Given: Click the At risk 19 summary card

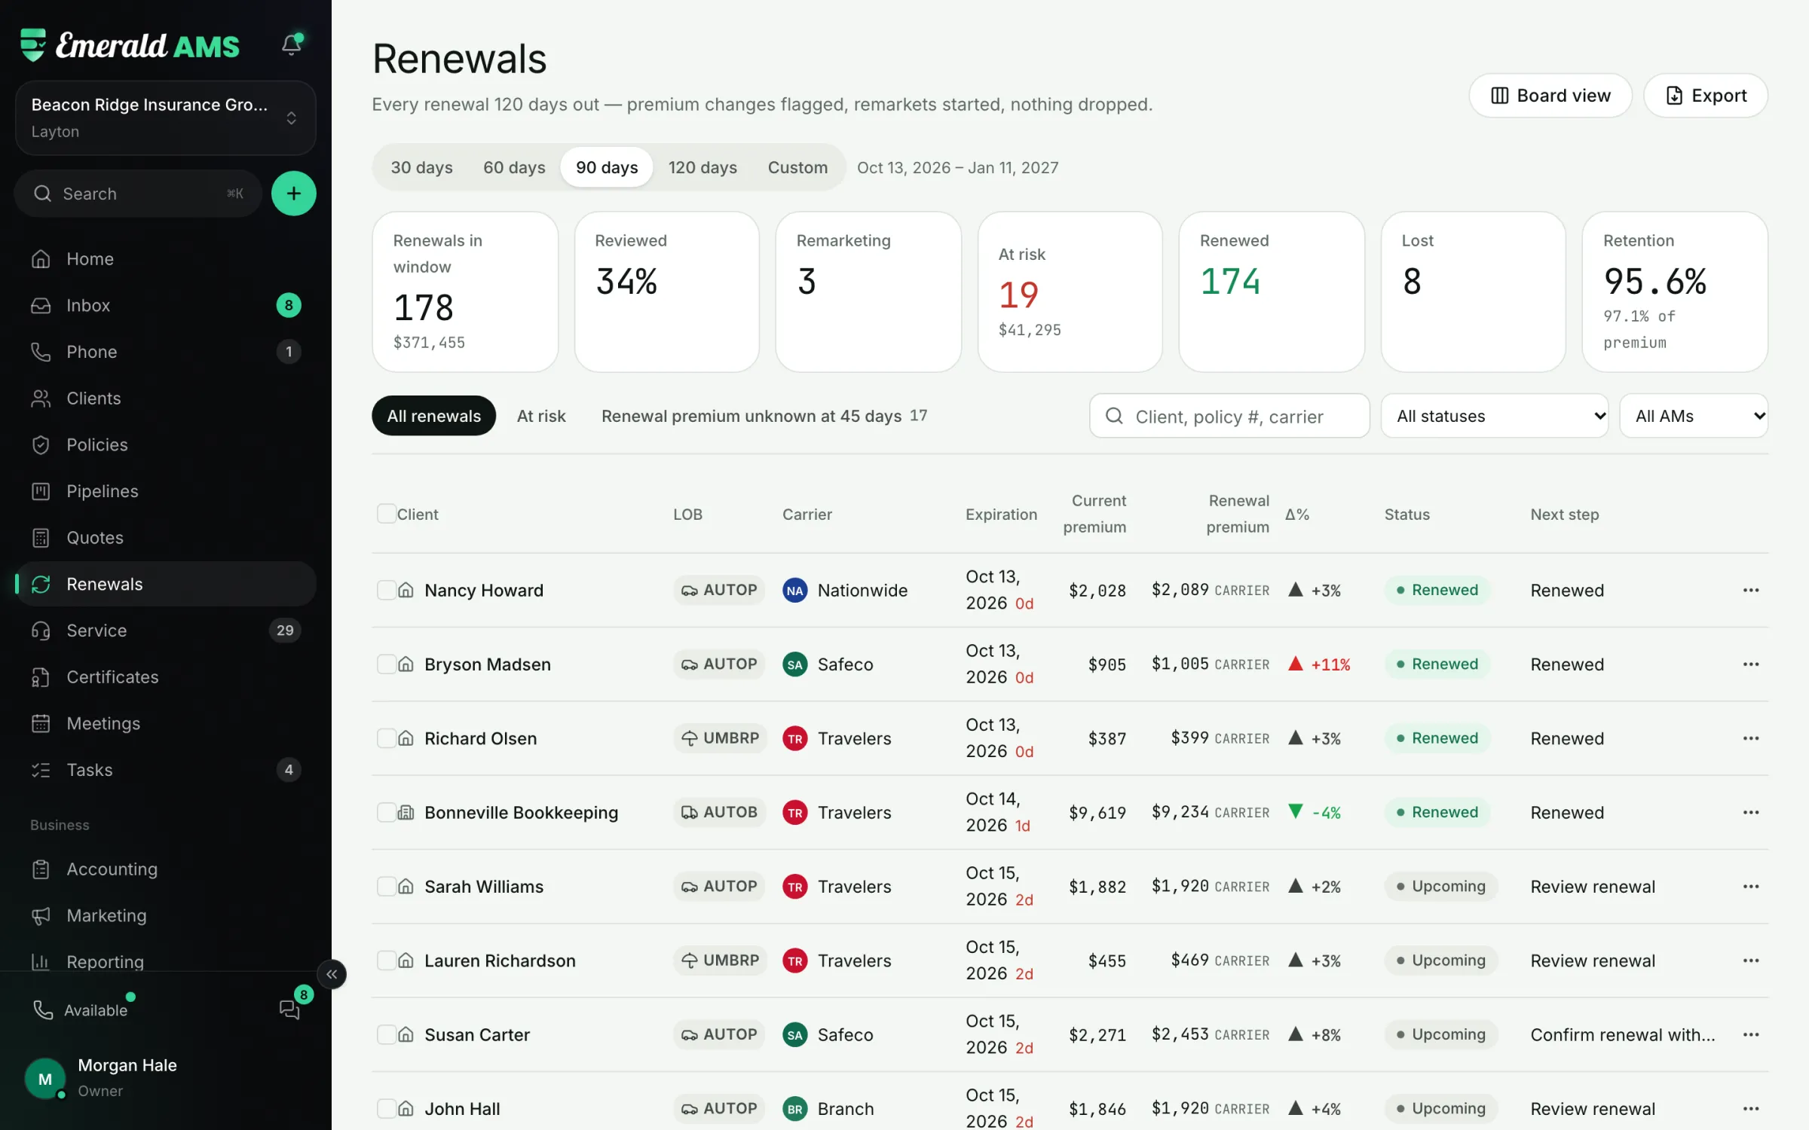Looking at the screenshot, I should coord(1069,292).
